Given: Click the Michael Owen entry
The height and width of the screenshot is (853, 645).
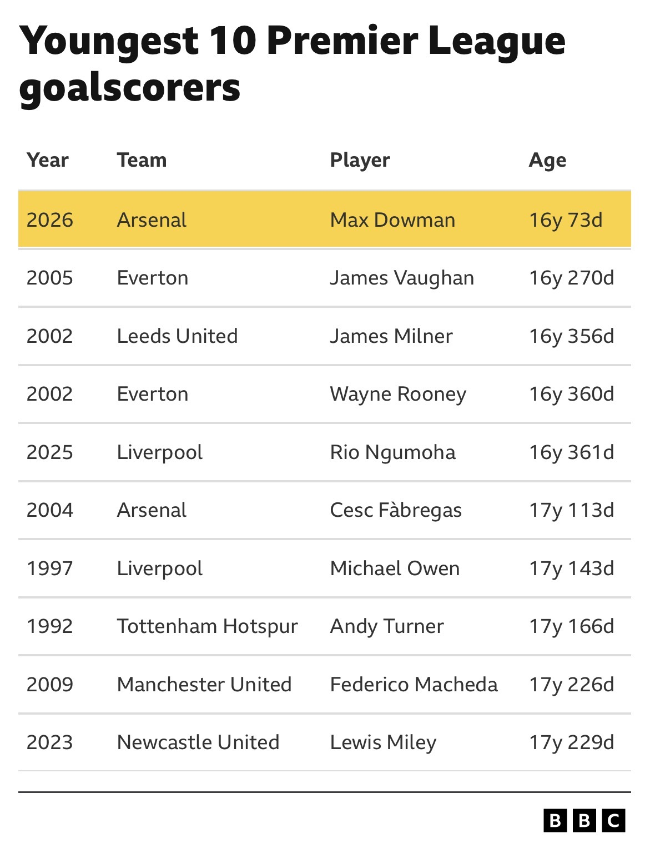Looking at the screenshot, I should coord(395,568).
